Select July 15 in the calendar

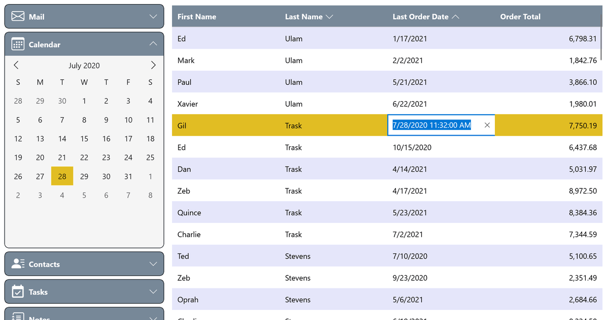84,139
